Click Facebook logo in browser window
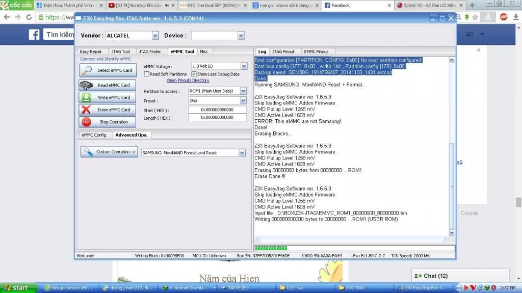 point(34,35)
